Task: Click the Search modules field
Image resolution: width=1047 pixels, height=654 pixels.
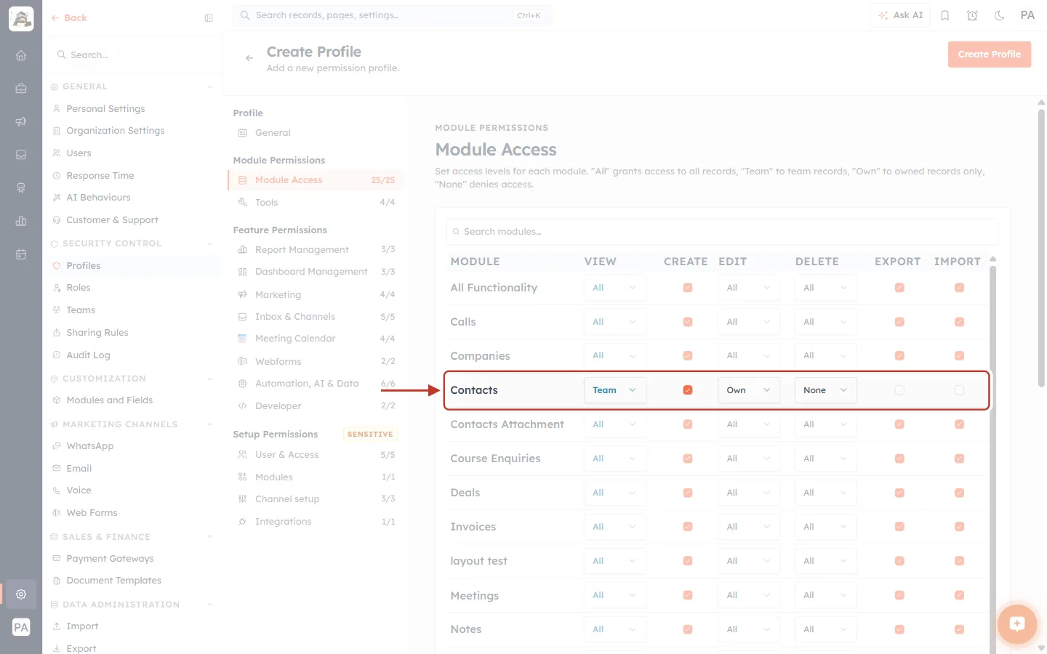Action: pyautogui.click(x=721, y=232)
